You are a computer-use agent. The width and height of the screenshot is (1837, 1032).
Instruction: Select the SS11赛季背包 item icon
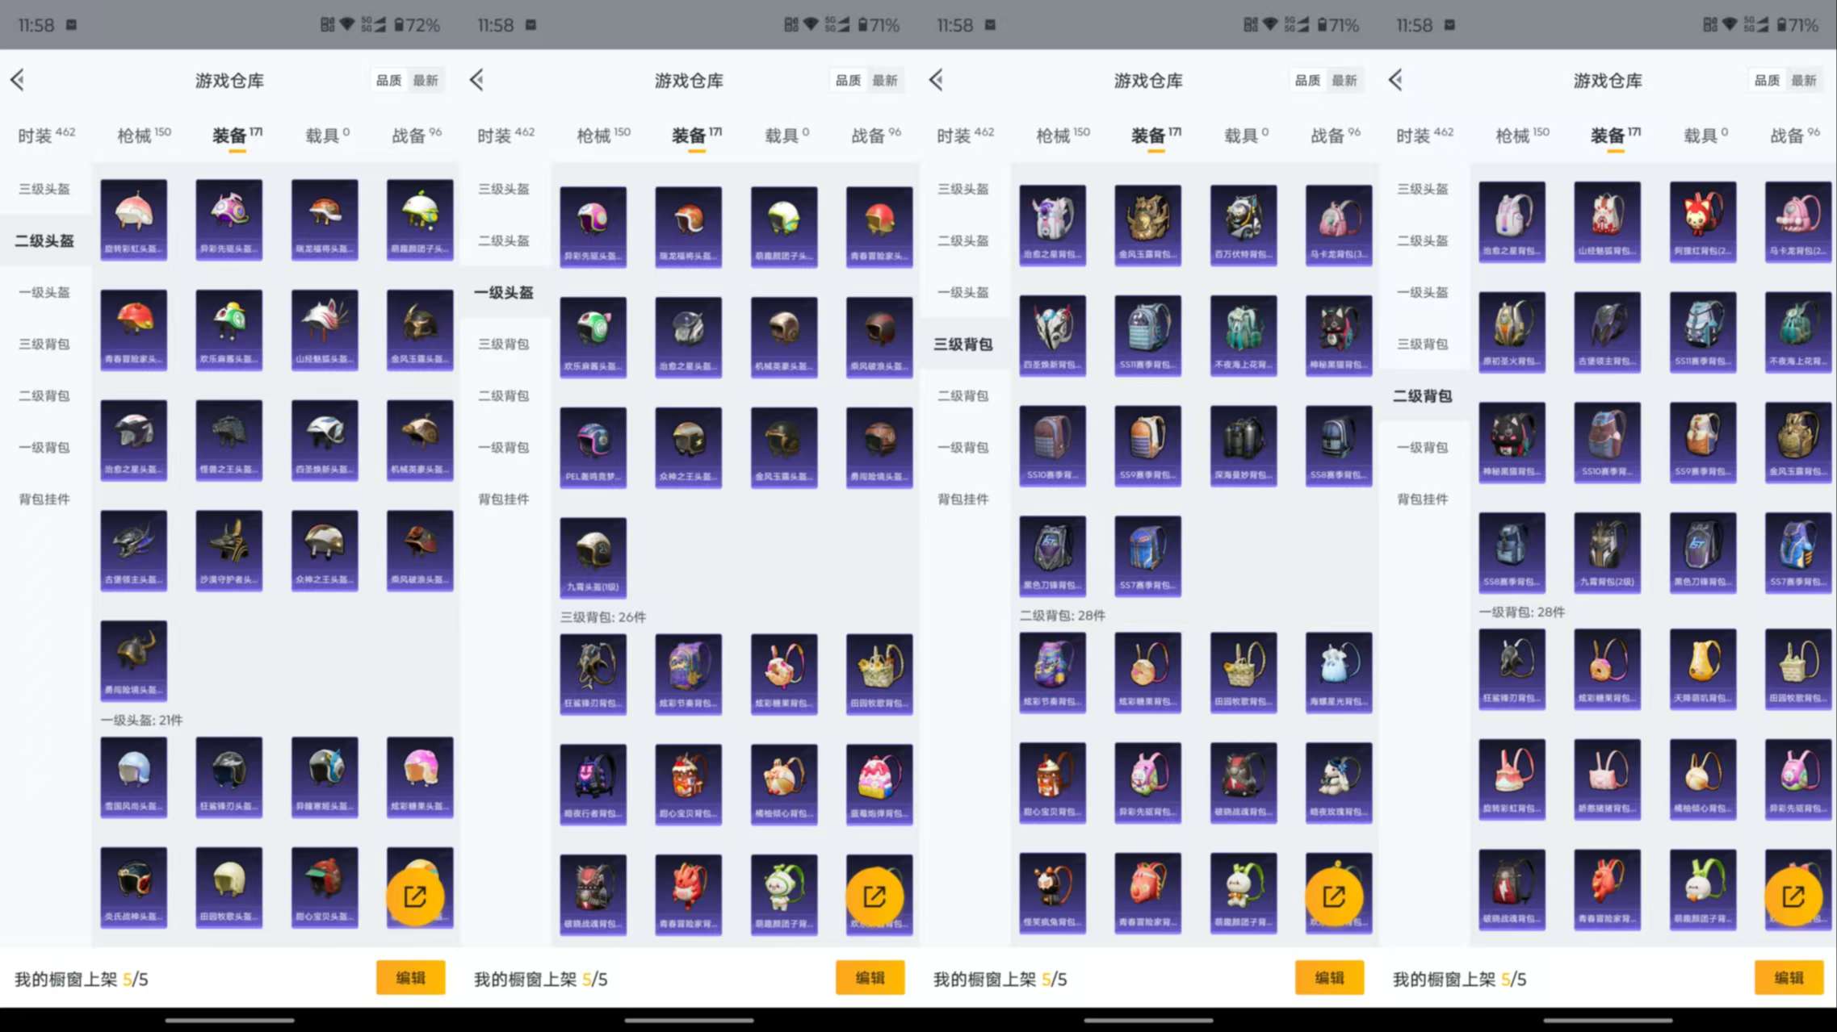tap(1147, 335)
